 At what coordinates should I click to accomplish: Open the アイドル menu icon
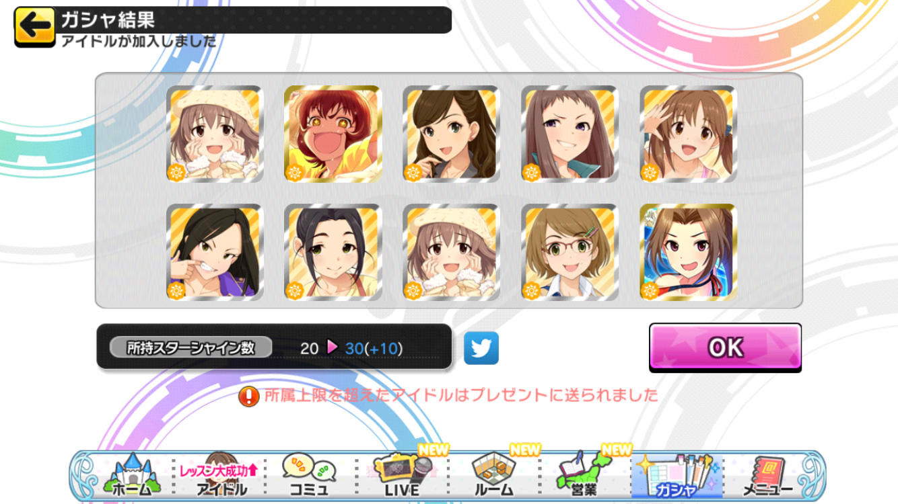coord(221,475)
